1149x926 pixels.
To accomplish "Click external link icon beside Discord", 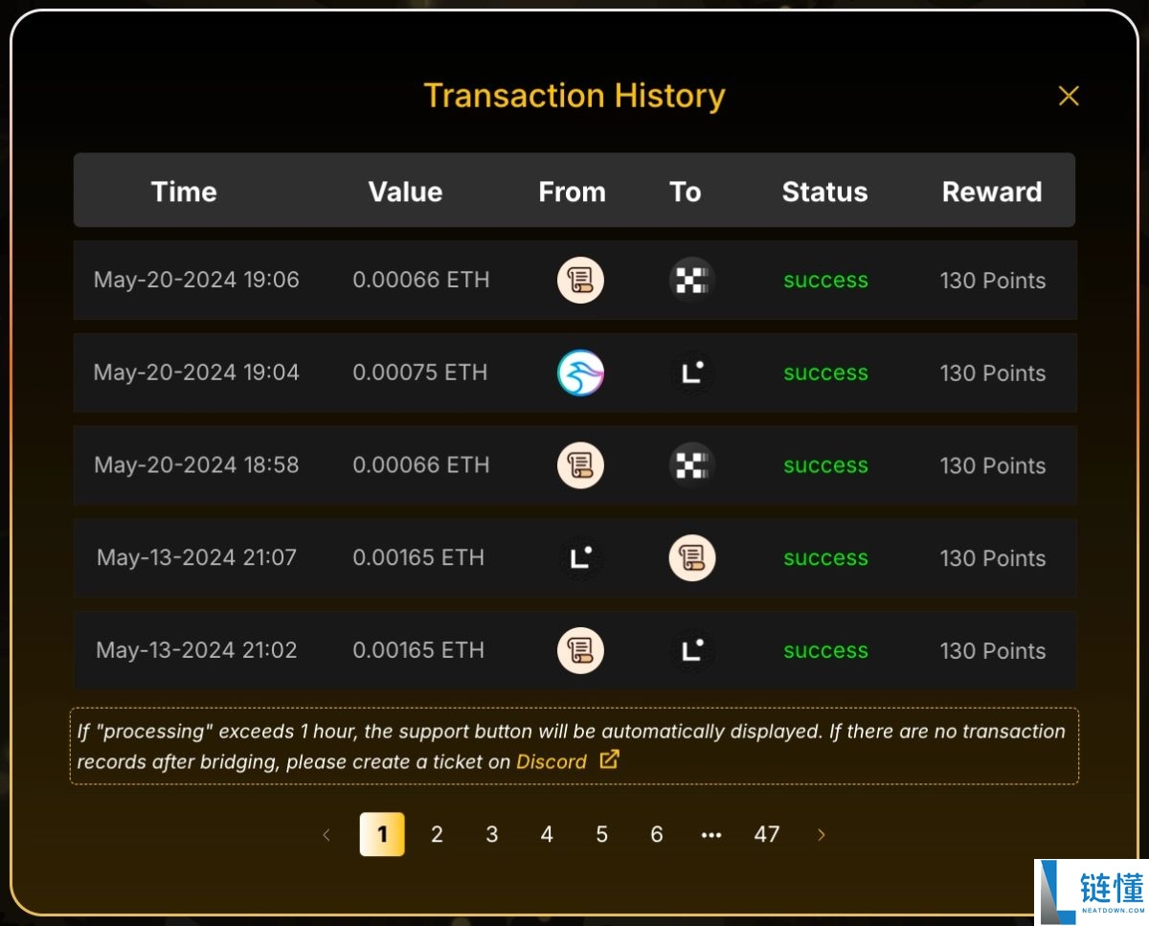I will 609,760.
